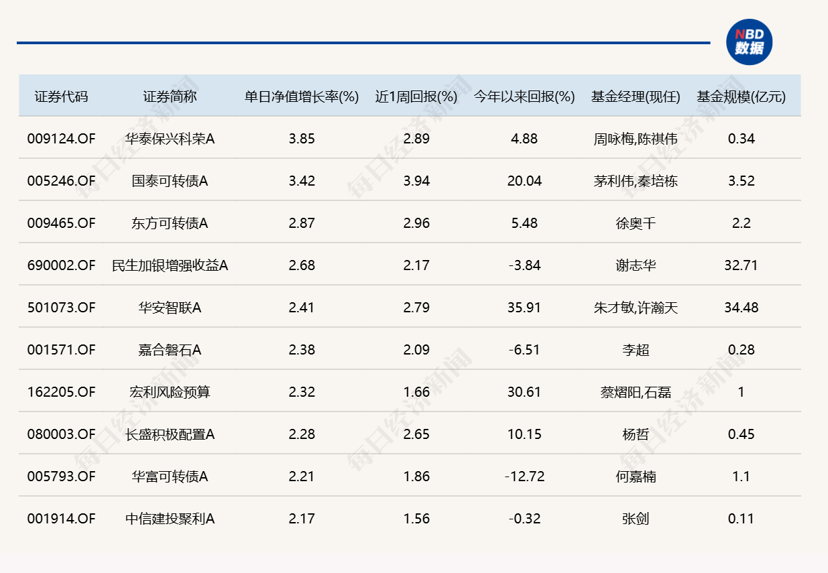Select fund code 001914.OF

(62, 519)
